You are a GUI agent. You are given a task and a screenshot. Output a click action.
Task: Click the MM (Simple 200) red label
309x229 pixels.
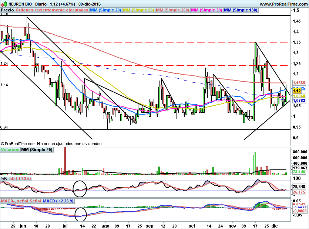coord(172,10)
